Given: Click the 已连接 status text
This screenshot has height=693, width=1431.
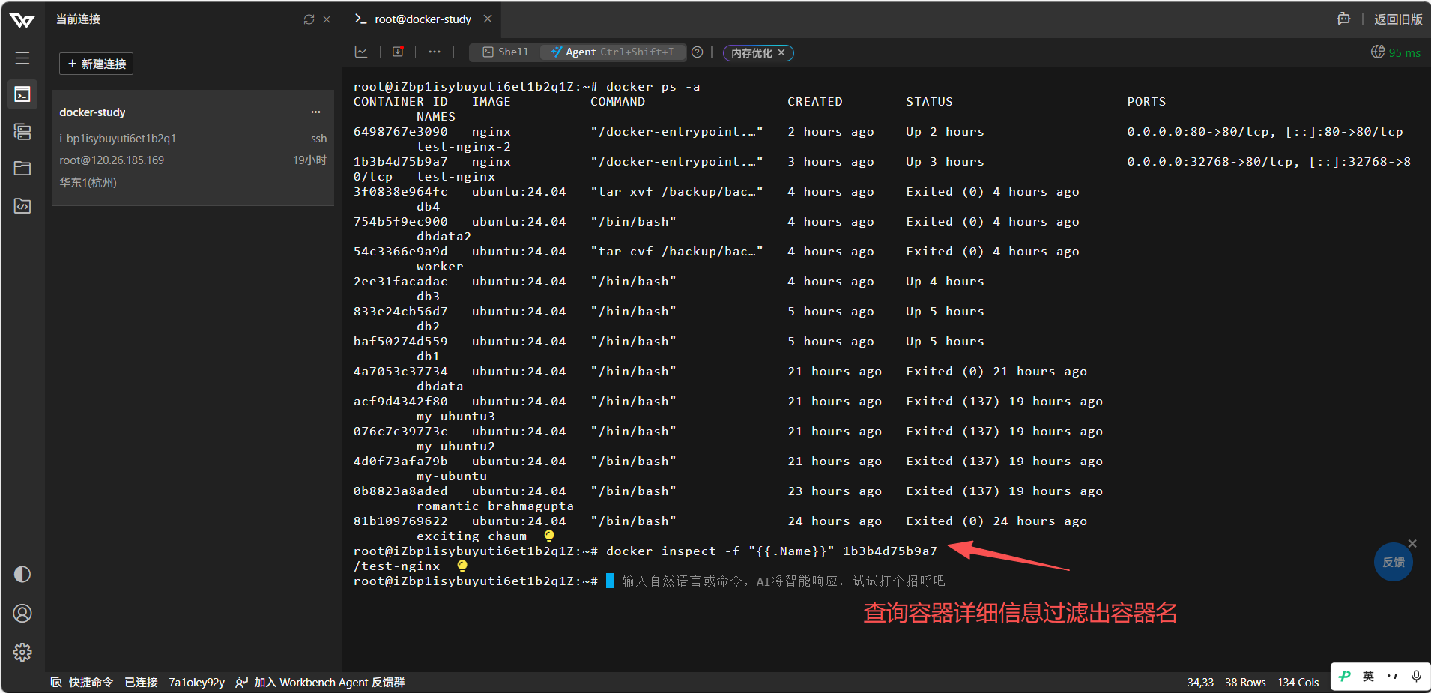Looking at the screenshot, I should [x=141, y=682].
